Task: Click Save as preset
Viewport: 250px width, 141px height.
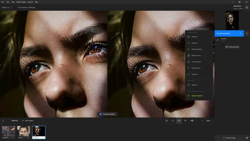Action: (232, 47)
